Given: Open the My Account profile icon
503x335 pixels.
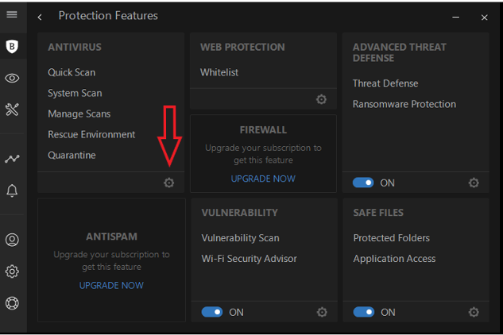Looking at the screenshot, I should click(x=12, y=240).
